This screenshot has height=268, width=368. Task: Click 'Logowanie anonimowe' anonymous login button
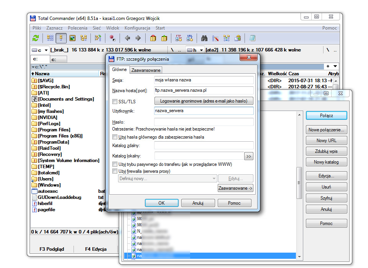tap(204, 101)
